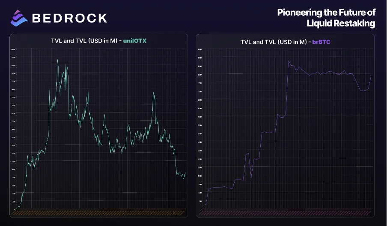Select the purple brBTC label in chart title
Viewport: 387px width, 226px height.
coord(321,42)
